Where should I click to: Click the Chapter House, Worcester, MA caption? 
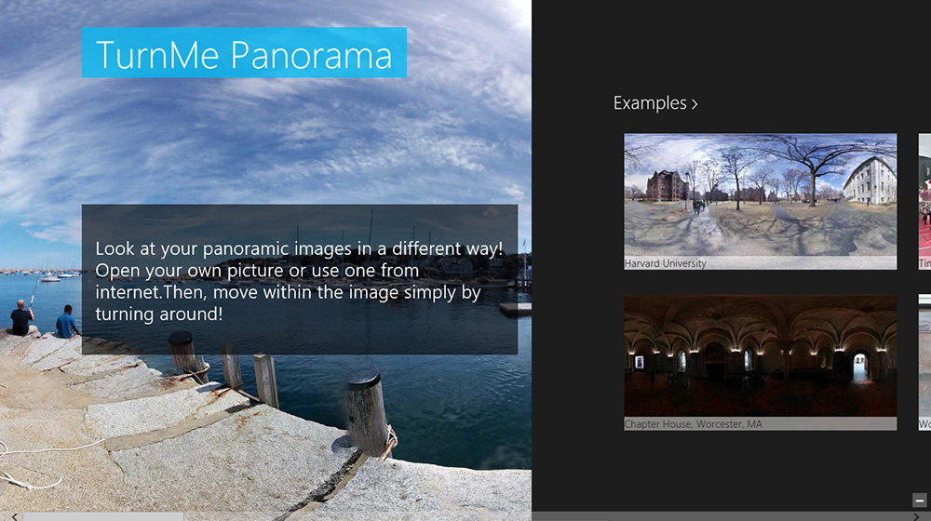click(693, 423)
